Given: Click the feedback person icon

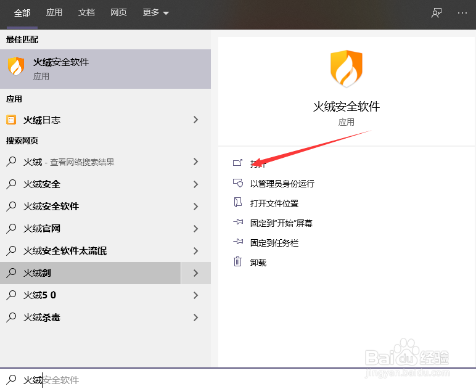Looking at the screenshot, I should click(437, 13).
